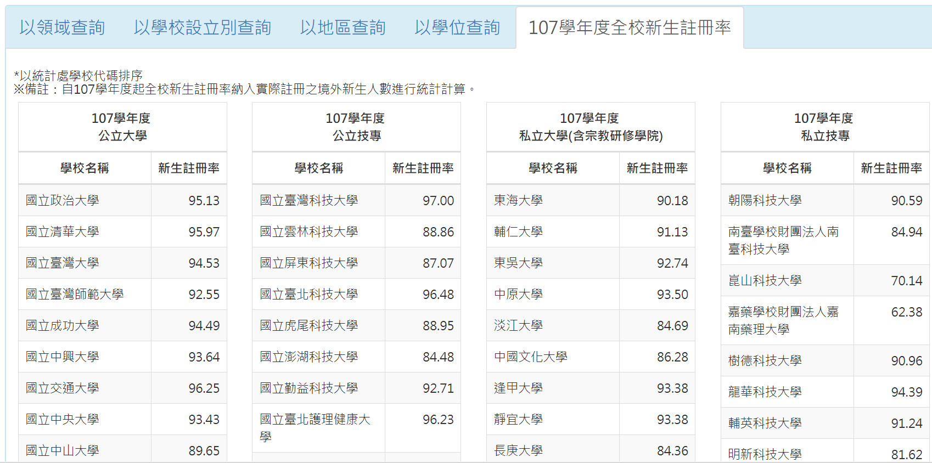
Task: Click the 97.00 rate value
Action: (x=438, y=201)
